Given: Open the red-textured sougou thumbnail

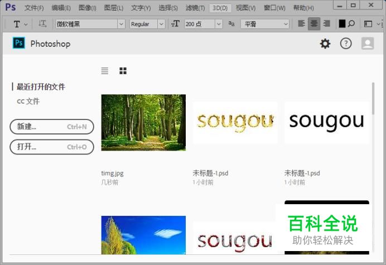Looking at the screenshot, I should [234, 238].
